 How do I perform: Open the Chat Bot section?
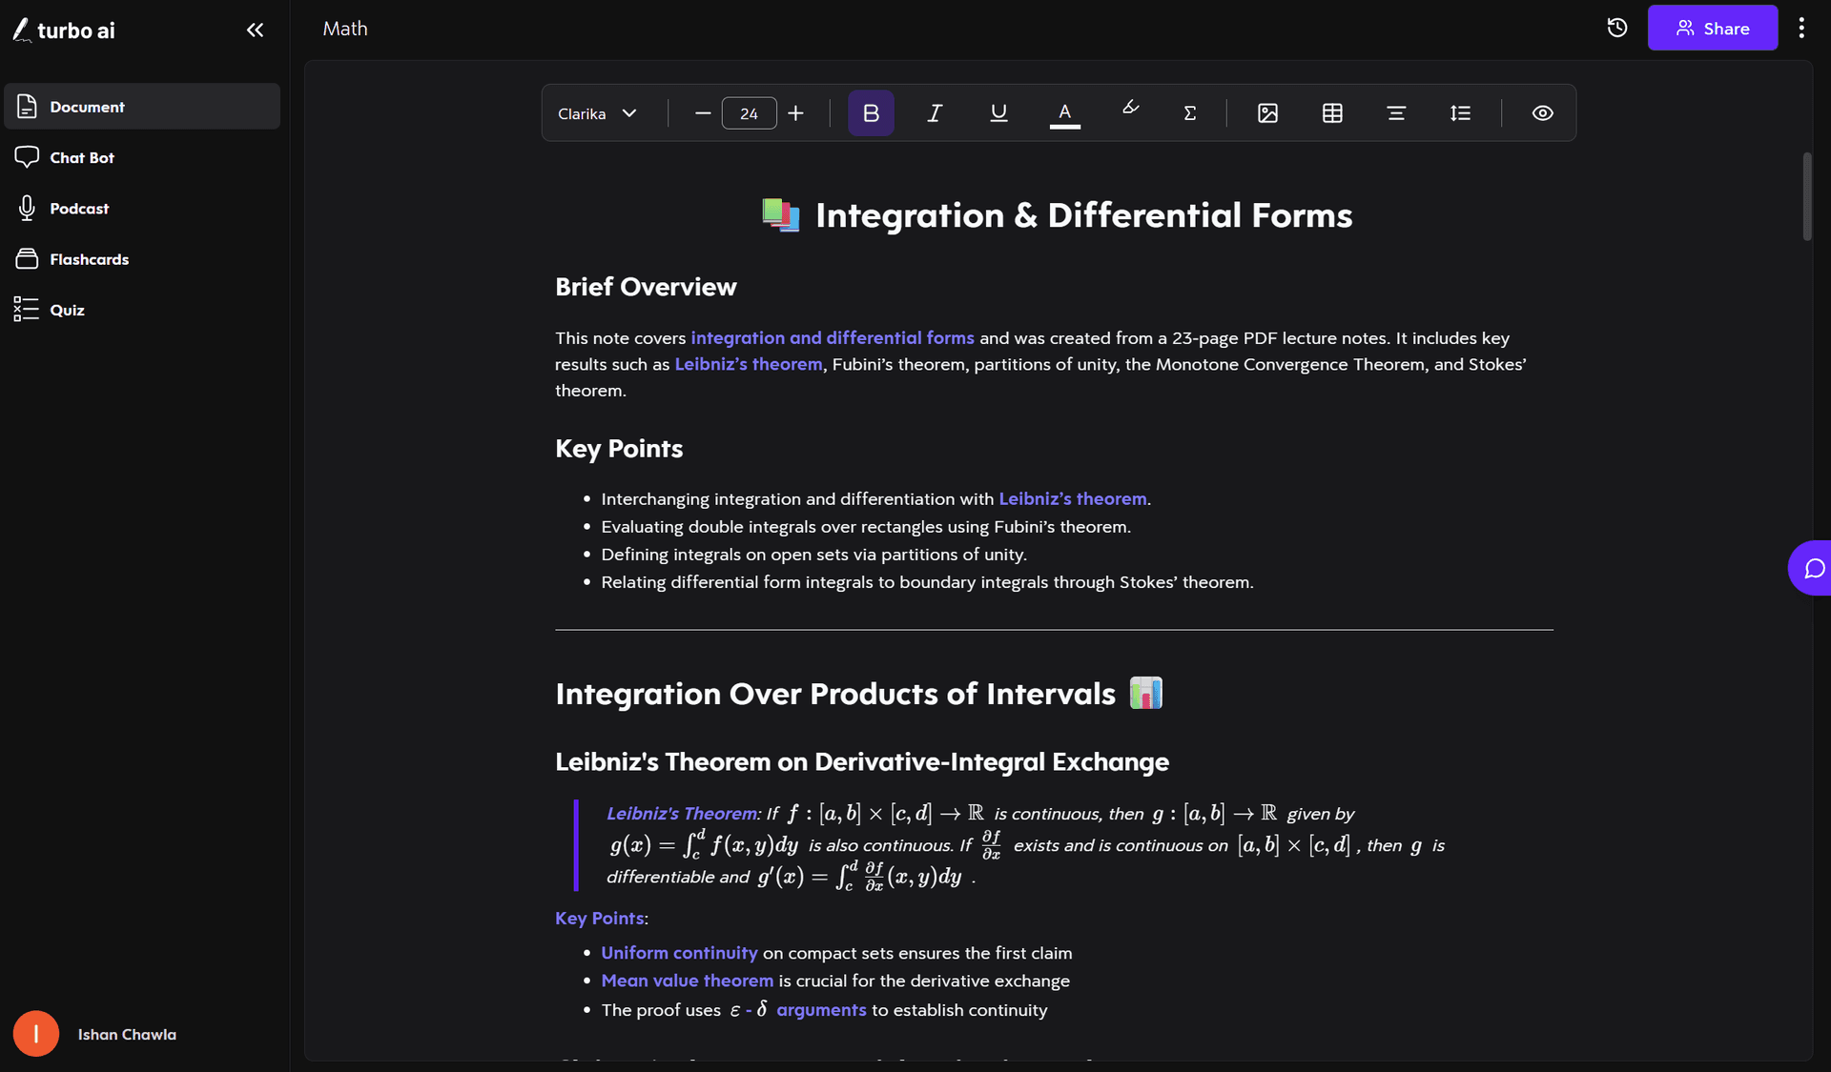[142, 157]
